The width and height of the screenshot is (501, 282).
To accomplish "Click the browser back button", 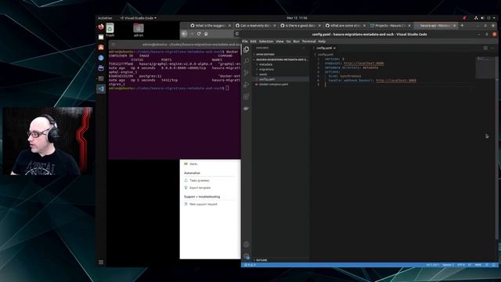I will point(185,34).
